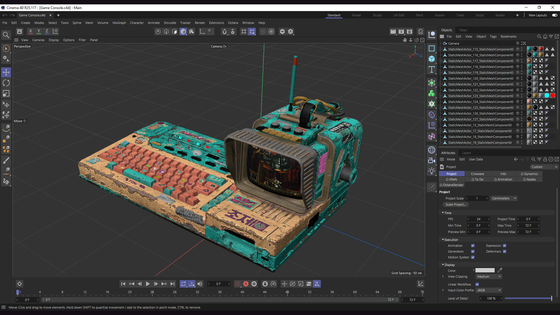Viewport: 560px width, 315px height.
Task: Toggle Motion System checkbox
Action: click(x=473, y=257)
